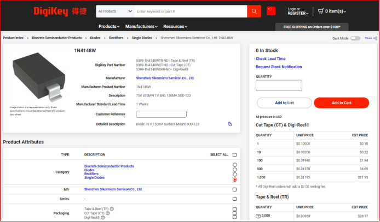
Task: Open the Resources menu
Action: [x=175, y=27]
